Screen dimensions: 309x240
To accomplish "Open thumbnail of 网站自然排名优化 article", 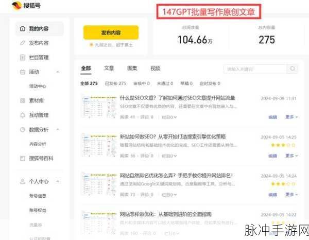I will point(99,184).
